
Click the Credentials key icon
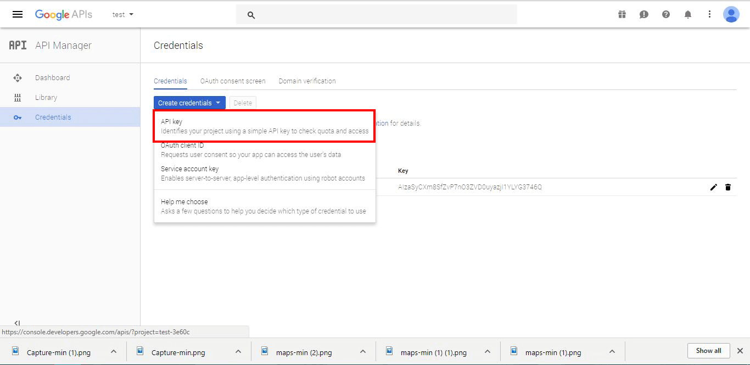(18, 117)
